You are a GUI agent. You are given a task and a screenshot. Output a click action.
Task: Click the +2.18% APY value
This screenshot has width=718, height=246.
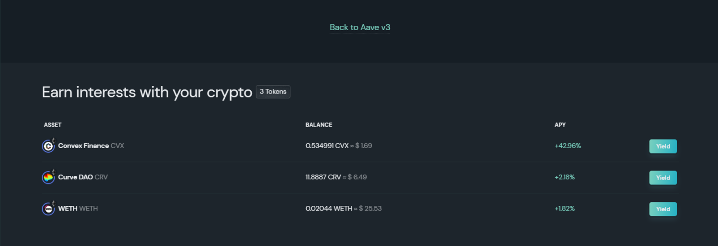pos(565,177)
